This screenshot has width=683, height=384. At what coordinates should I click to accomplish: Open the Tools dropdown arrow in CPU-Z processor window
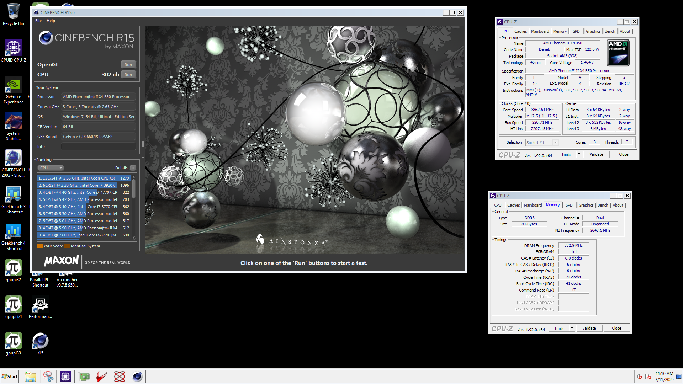[x=579, y=154]
